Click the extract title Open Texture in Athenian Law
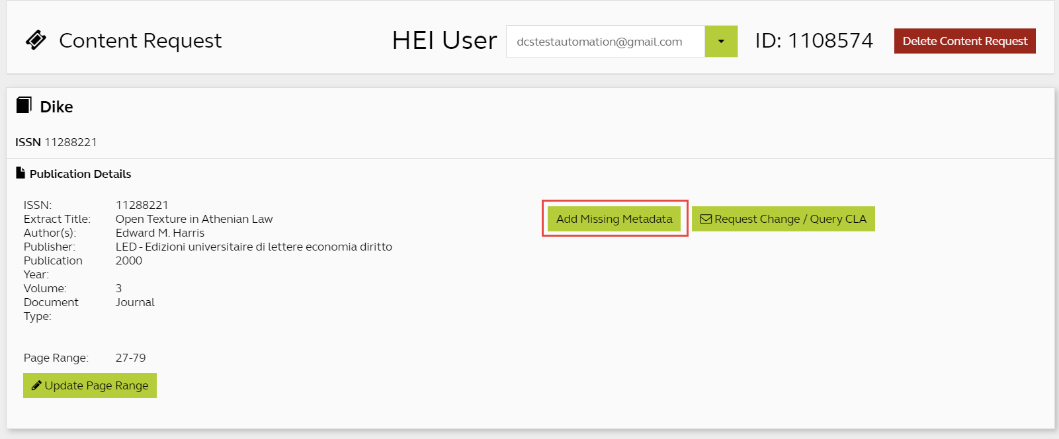This screenshot has width=1059, height=439. pos(194,219)
